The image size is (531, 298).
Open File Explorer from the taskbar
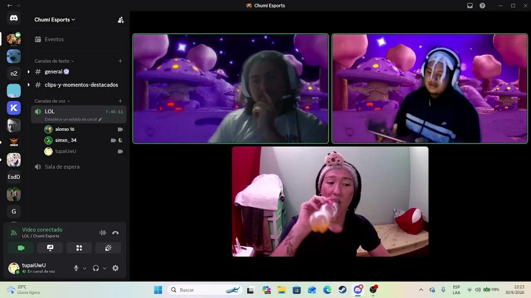(x=281, y=290)
